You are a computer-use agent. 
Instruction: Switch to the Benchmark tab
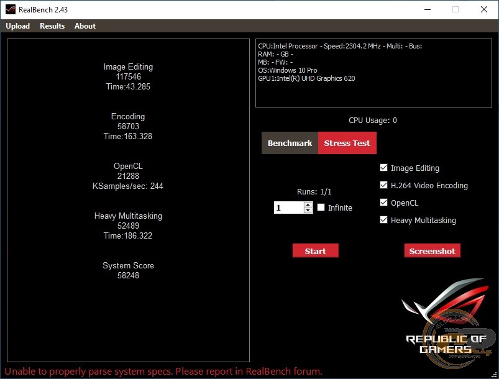(x=290, y=143)
